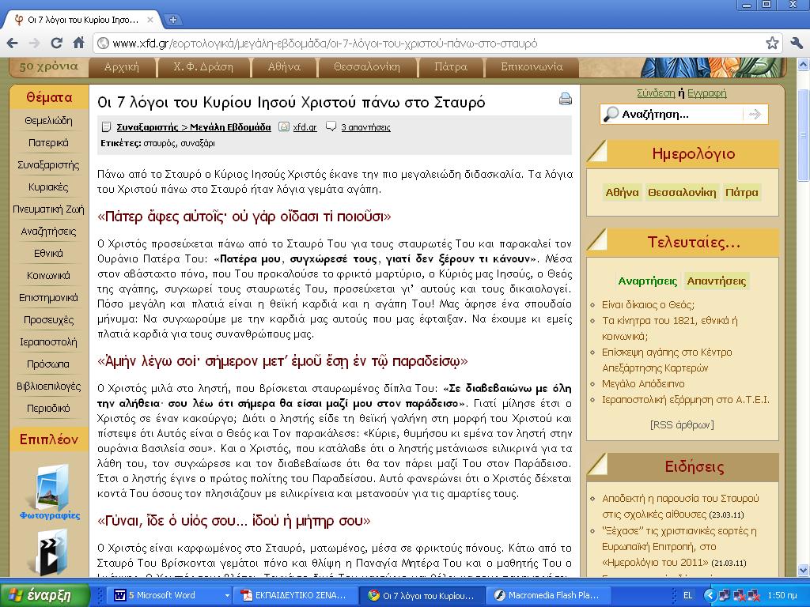Viewport: 810px width, 607px height.
Task: Click the browser back arrow
Action: [x=13, y=43]
